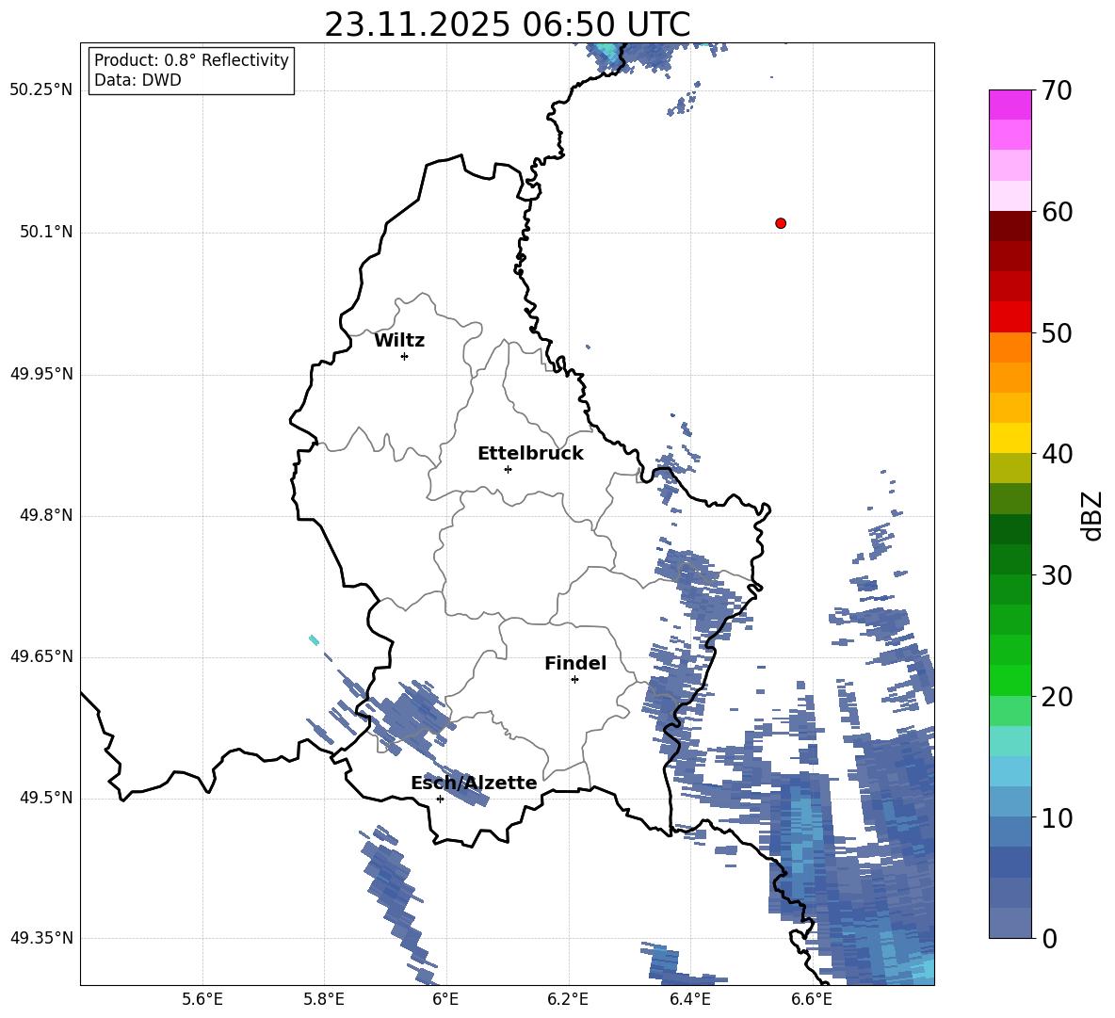Click the '49.65°N' latitude label
This screenshot has height=1018, width=1115.
[x=41, y=656]
